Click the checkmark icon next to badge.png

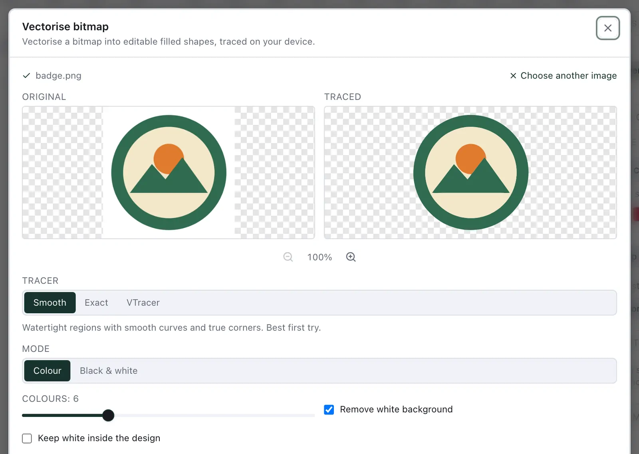pos(26,75)
